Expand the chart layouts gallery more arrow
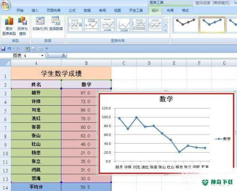 click(165, 30)
